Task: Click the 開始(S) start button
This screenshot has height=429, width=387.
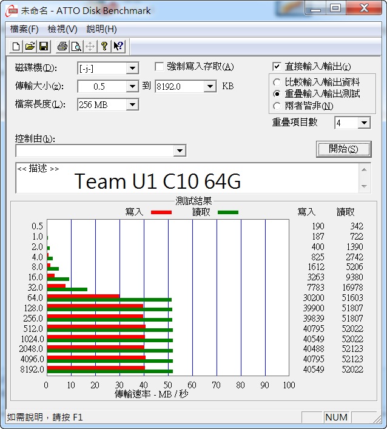Action: coord(343,149)
